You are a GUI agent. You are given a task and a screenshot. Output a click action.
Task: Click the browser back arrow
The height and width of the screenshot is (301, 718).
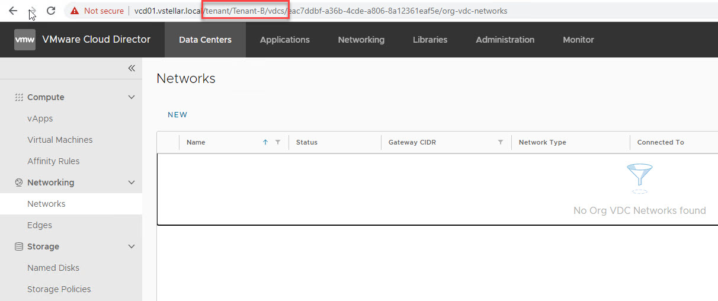[x=12, y=11]
